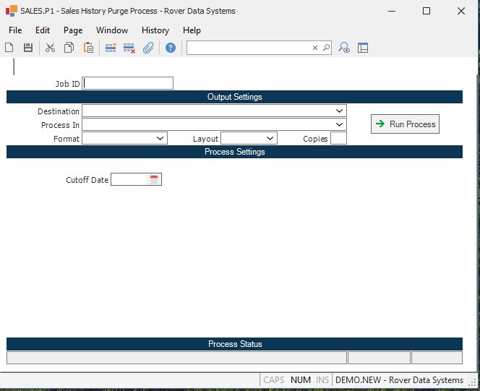Click the Save floppy disk icon

pyautogui.click(x=28, y=48)
